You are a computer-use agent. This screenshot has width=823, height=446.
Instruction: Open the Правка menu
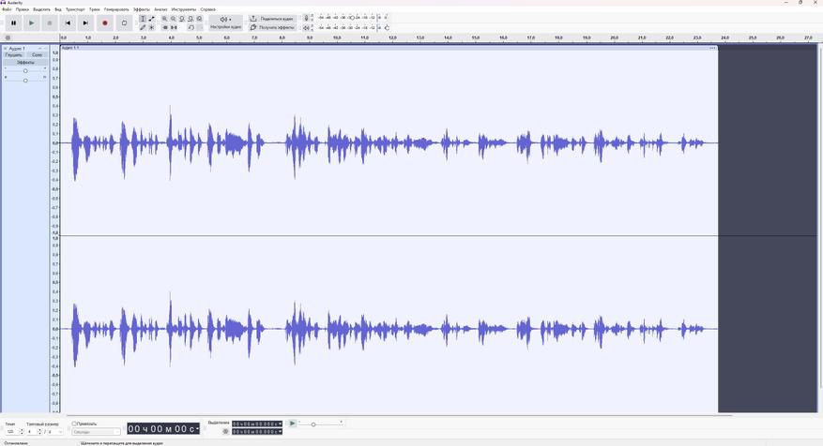click(23, 9)
